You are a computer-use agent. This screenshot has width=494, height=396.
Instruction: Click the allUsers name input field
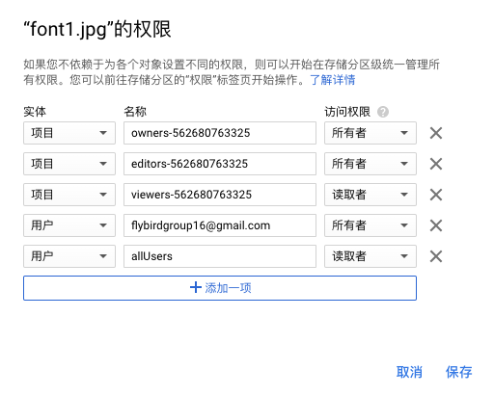tap(220, 256)
